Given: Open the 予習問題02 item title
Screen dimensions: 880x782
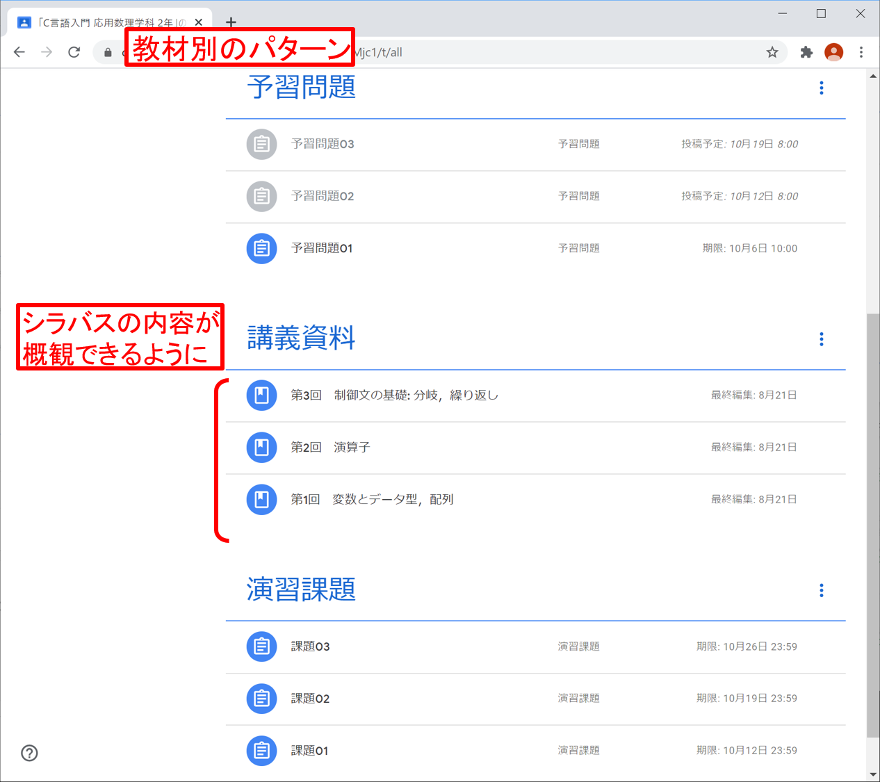Looking at the screenshot, I should click(x=323, y=196).
